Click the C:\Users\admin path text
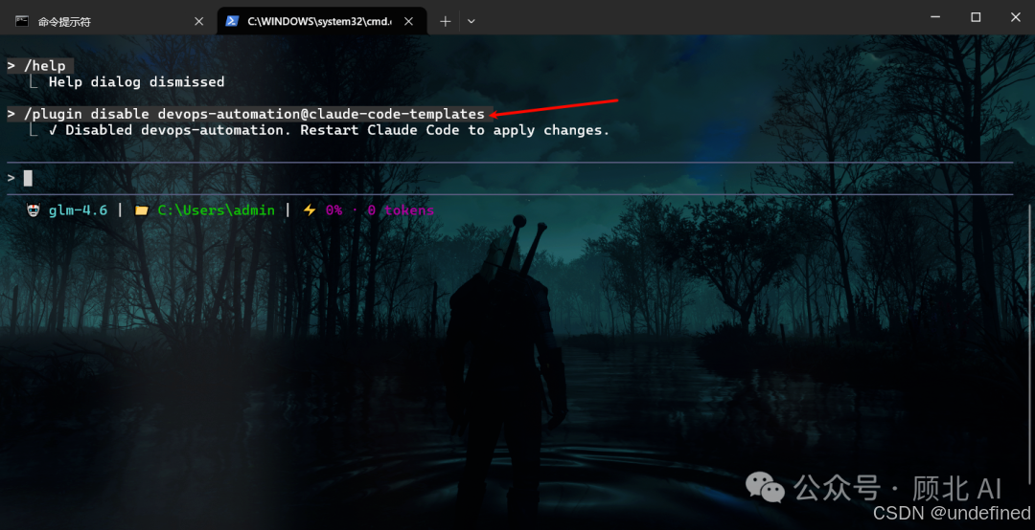The height and width of the screenshot is (530, 1035). tap(217, 210)
